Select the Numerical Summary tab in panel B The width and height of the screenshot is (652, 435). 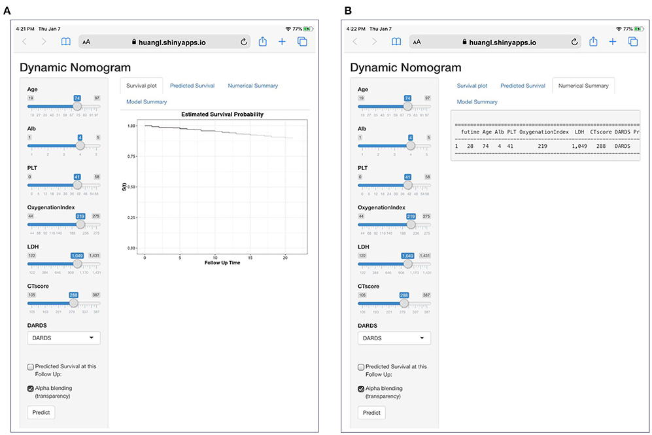tap(583, 86)
